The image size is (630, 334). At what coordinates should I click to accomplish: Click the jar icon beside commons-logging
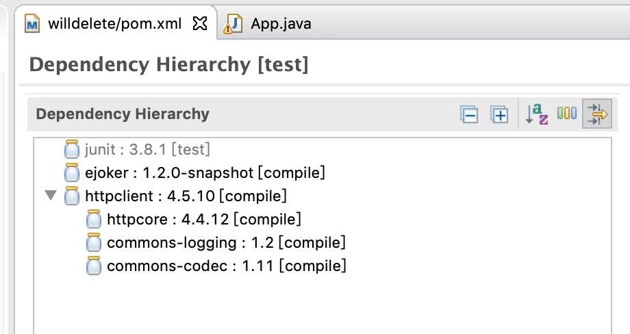94,242
